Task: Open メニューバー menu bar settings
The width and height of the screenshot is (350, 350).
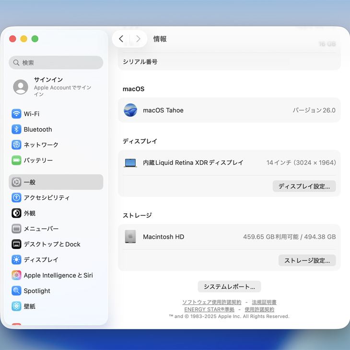Action: pyautogui.click(x=41, y=229)
